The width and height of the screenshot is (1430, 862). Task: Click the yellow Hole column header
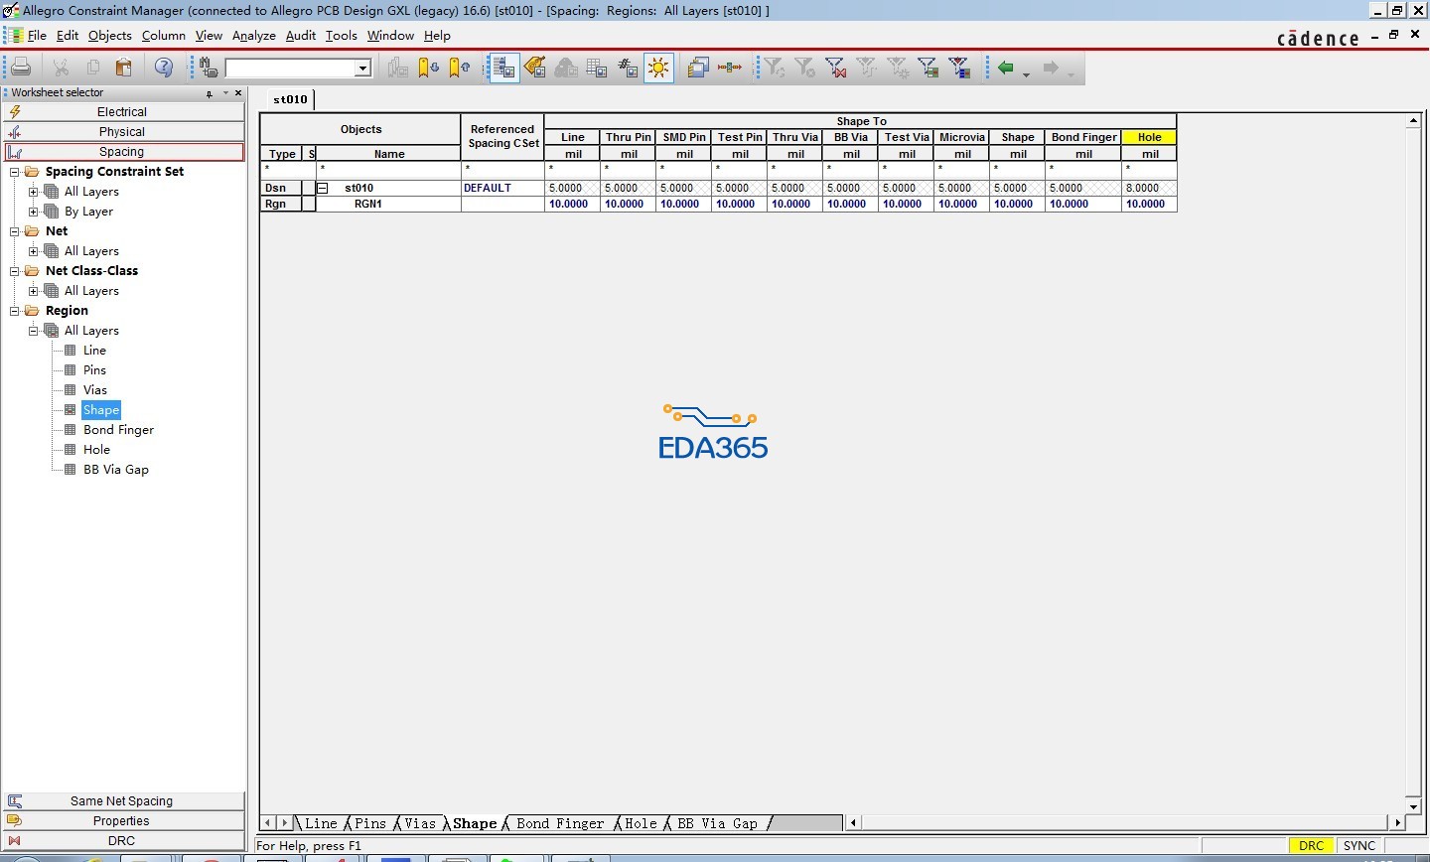point(1149,137)
